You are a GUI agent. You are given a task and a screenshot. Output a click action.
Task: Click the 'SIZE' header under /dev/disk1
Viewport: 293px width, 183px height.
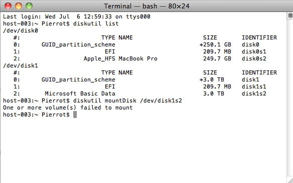point(210,72)
